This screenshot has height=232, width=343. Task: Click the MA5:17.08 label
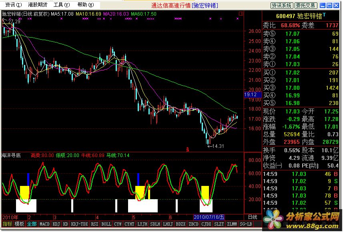click(62, 14)
